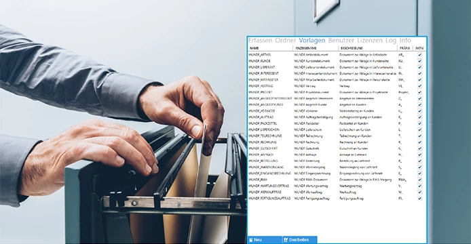Click 'Eingangsrechnung von Lieferant' description
This screenshot has height=244, width=471.
point(361,174)
